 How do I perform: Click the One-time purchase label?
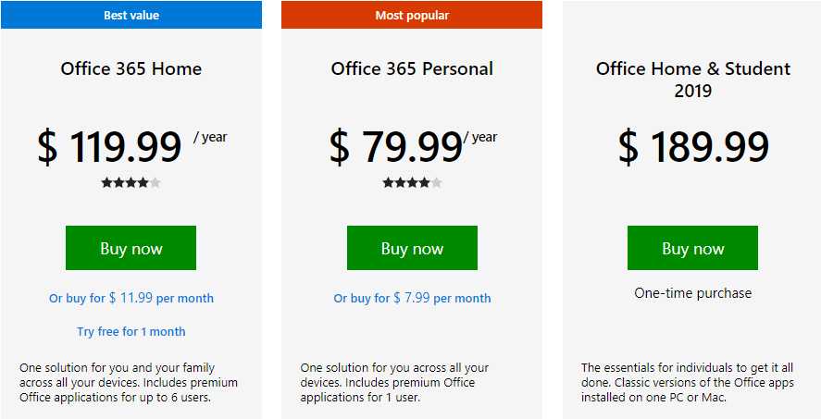[x=693, y=293]
